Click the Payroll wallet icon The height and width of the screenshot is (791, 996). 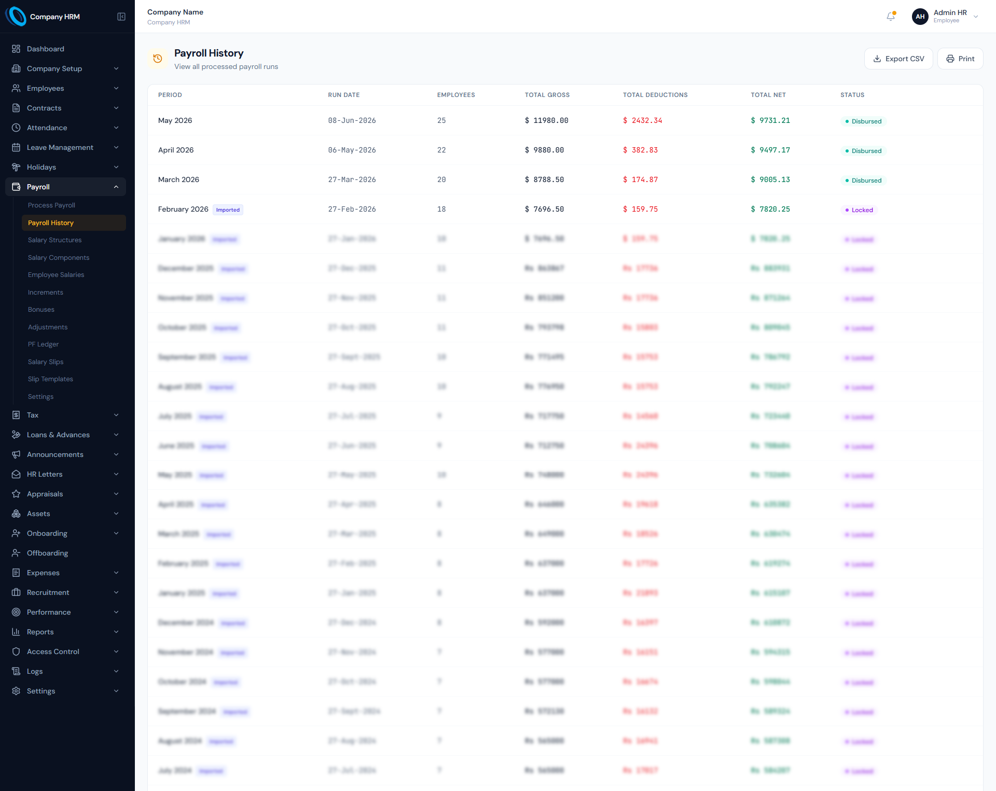(x=16, y=187)
